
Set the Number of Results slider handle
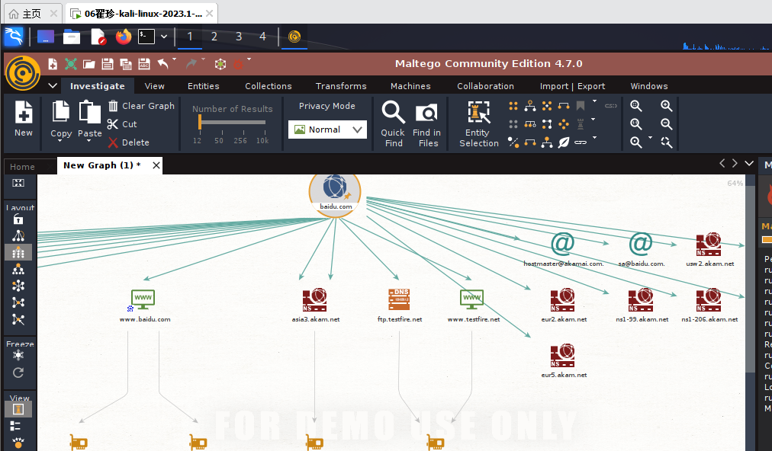[x=200, y=122]
